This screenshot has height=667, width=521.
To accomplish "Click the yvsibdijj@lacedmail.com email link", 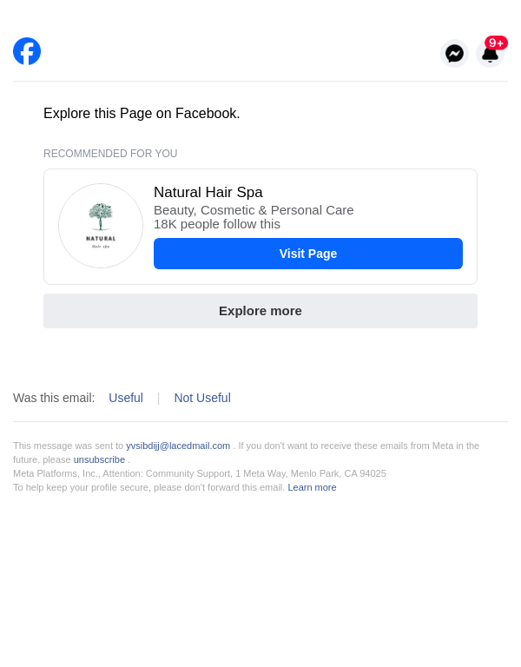I will pos(178,446).
